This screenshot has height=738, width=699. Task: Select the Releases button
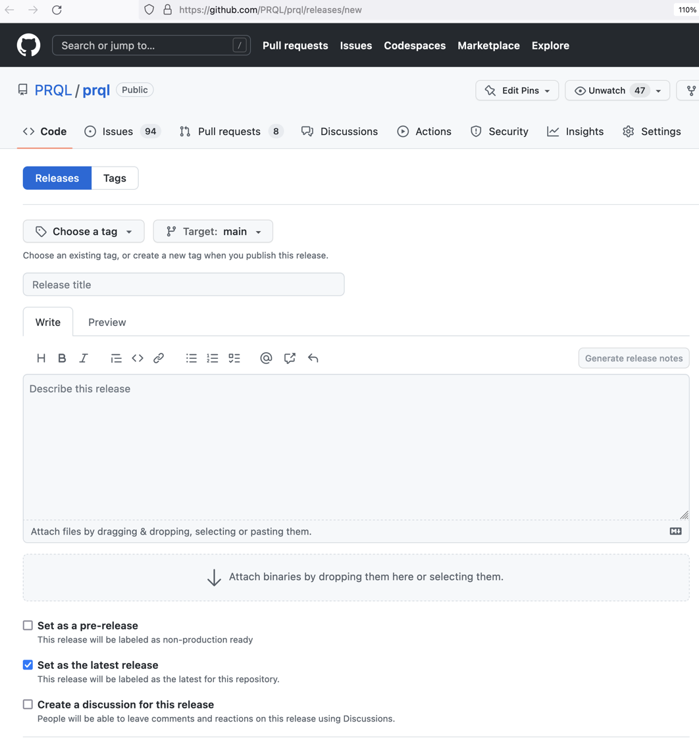click(57, 178)
